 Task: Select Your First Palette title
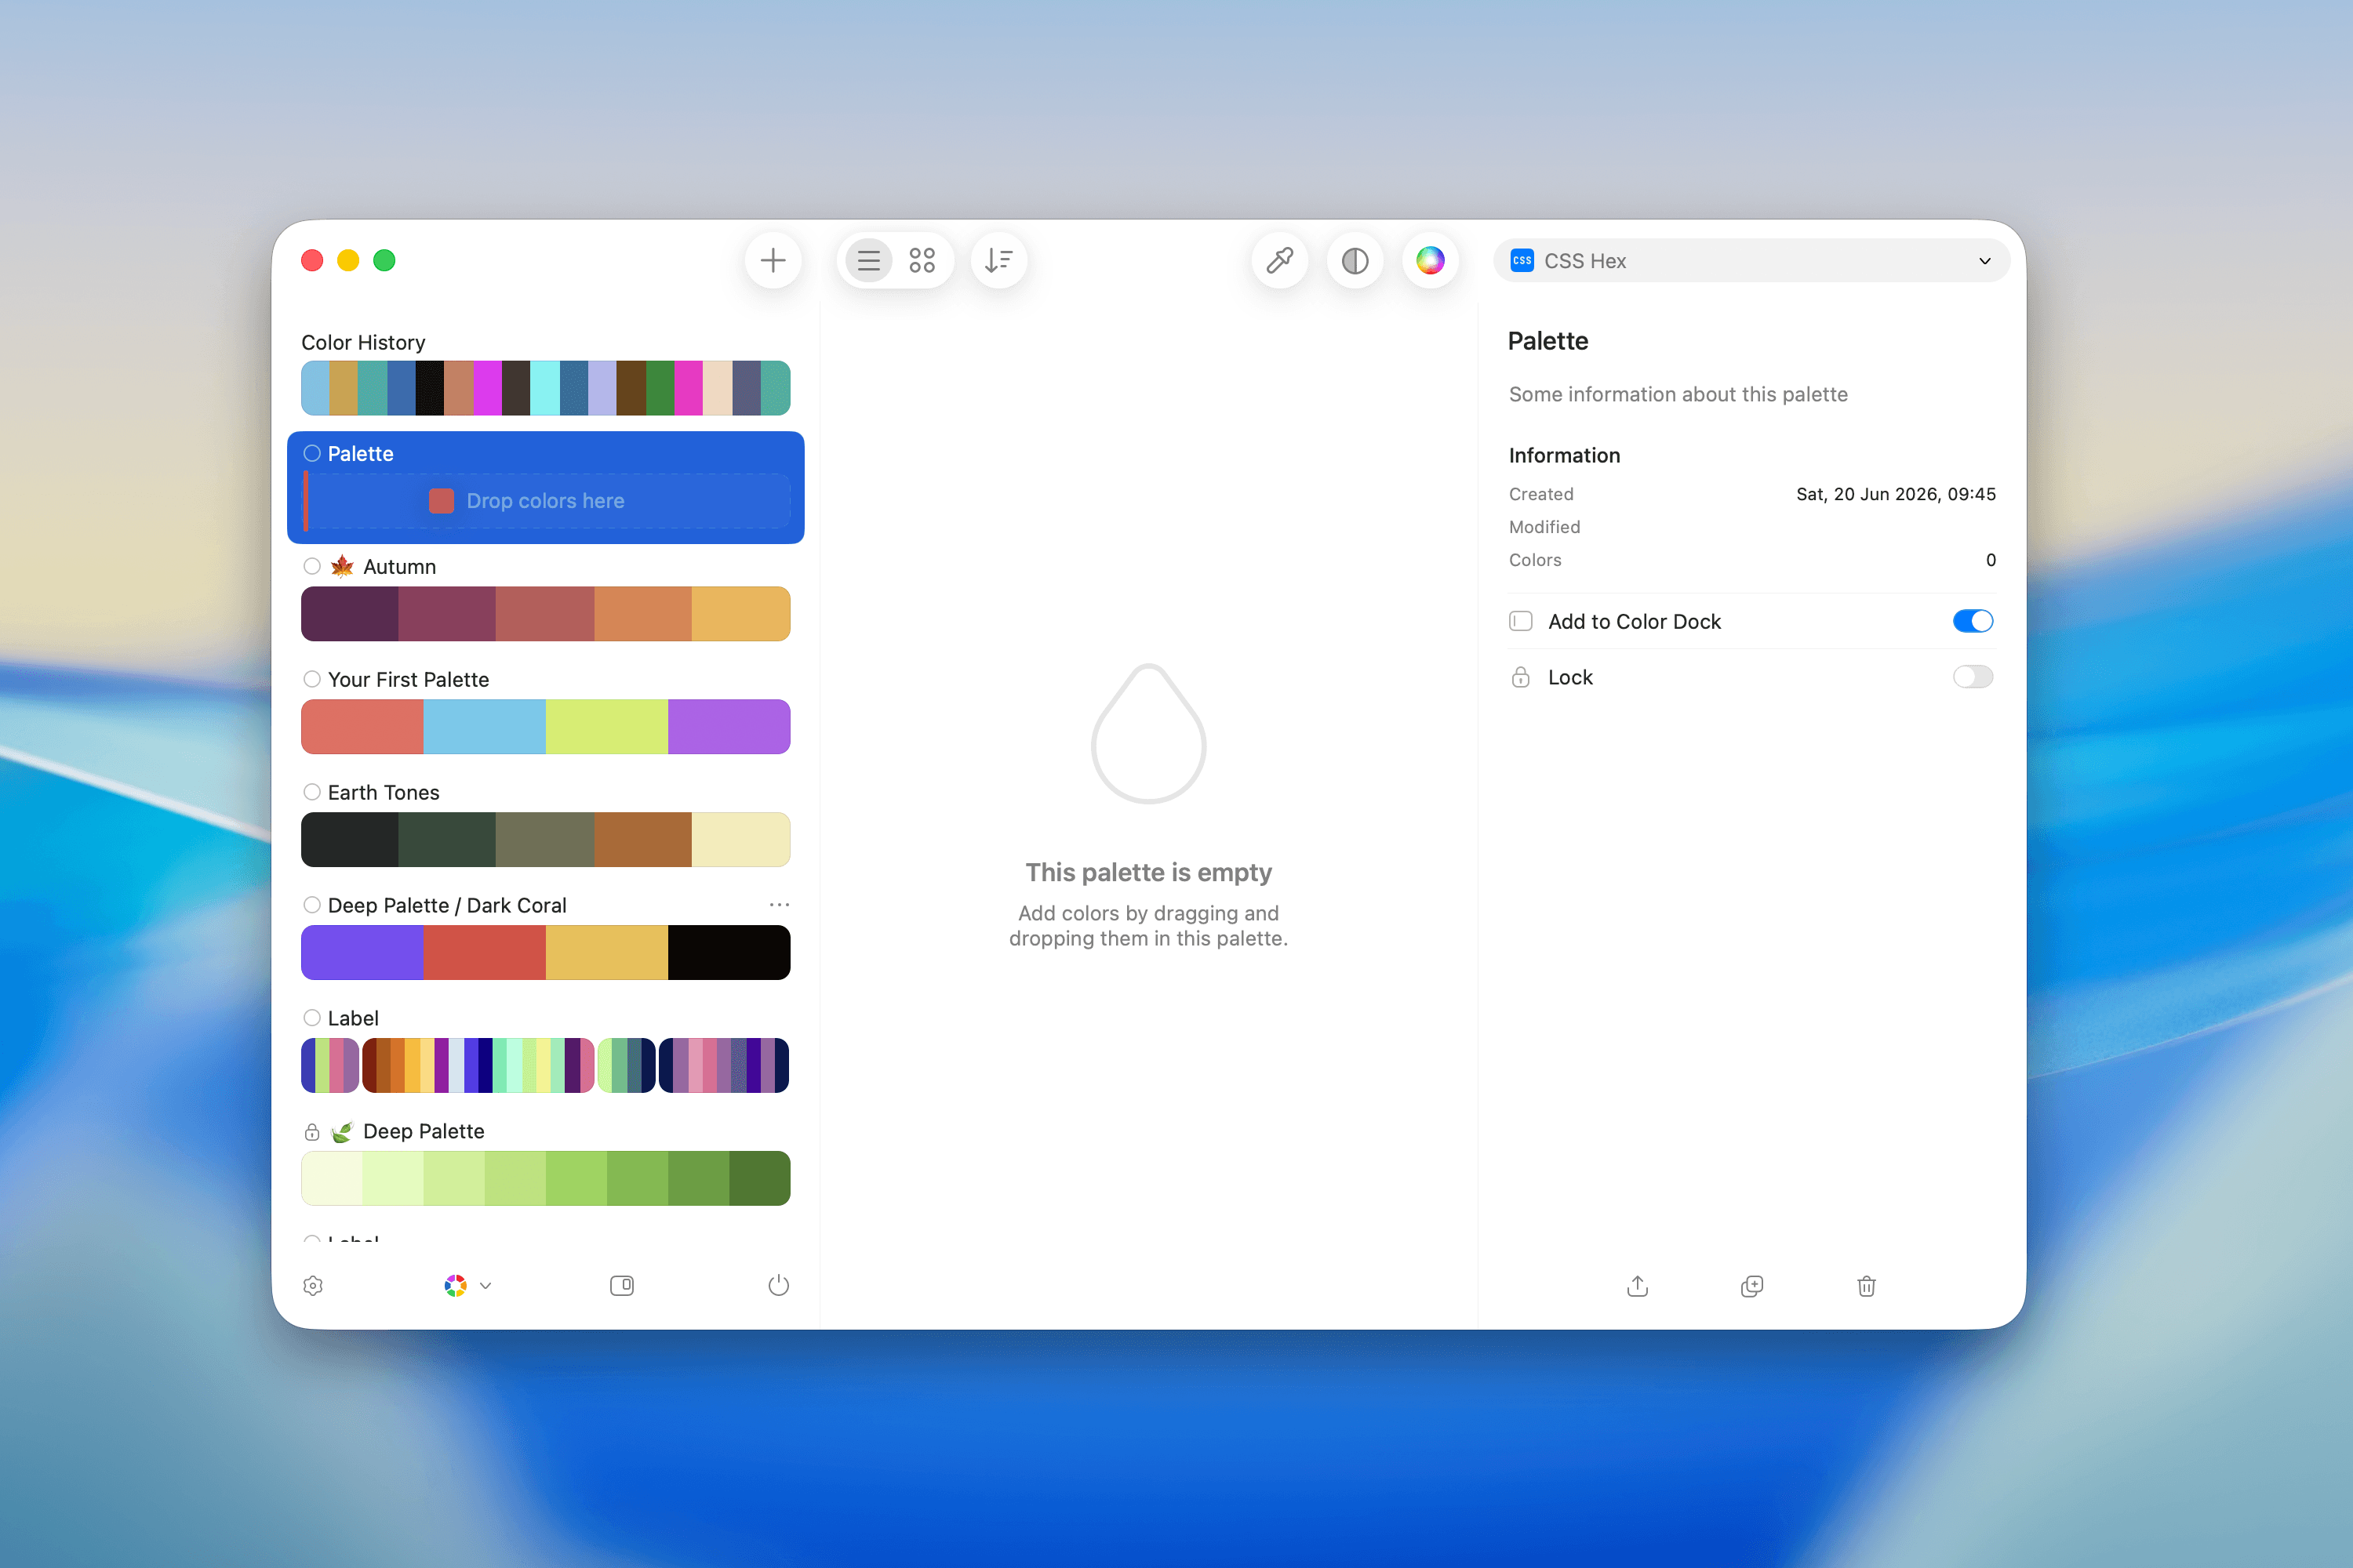pyautogui.click(x=408, y=679)
